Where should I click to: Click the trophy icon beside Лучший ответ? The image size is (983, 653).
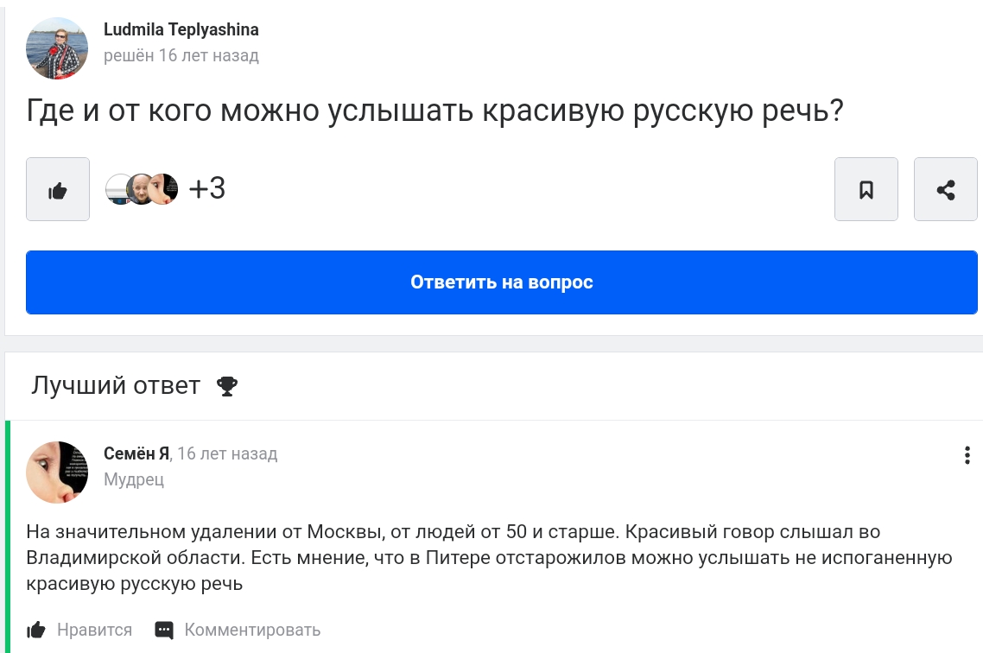227,386
